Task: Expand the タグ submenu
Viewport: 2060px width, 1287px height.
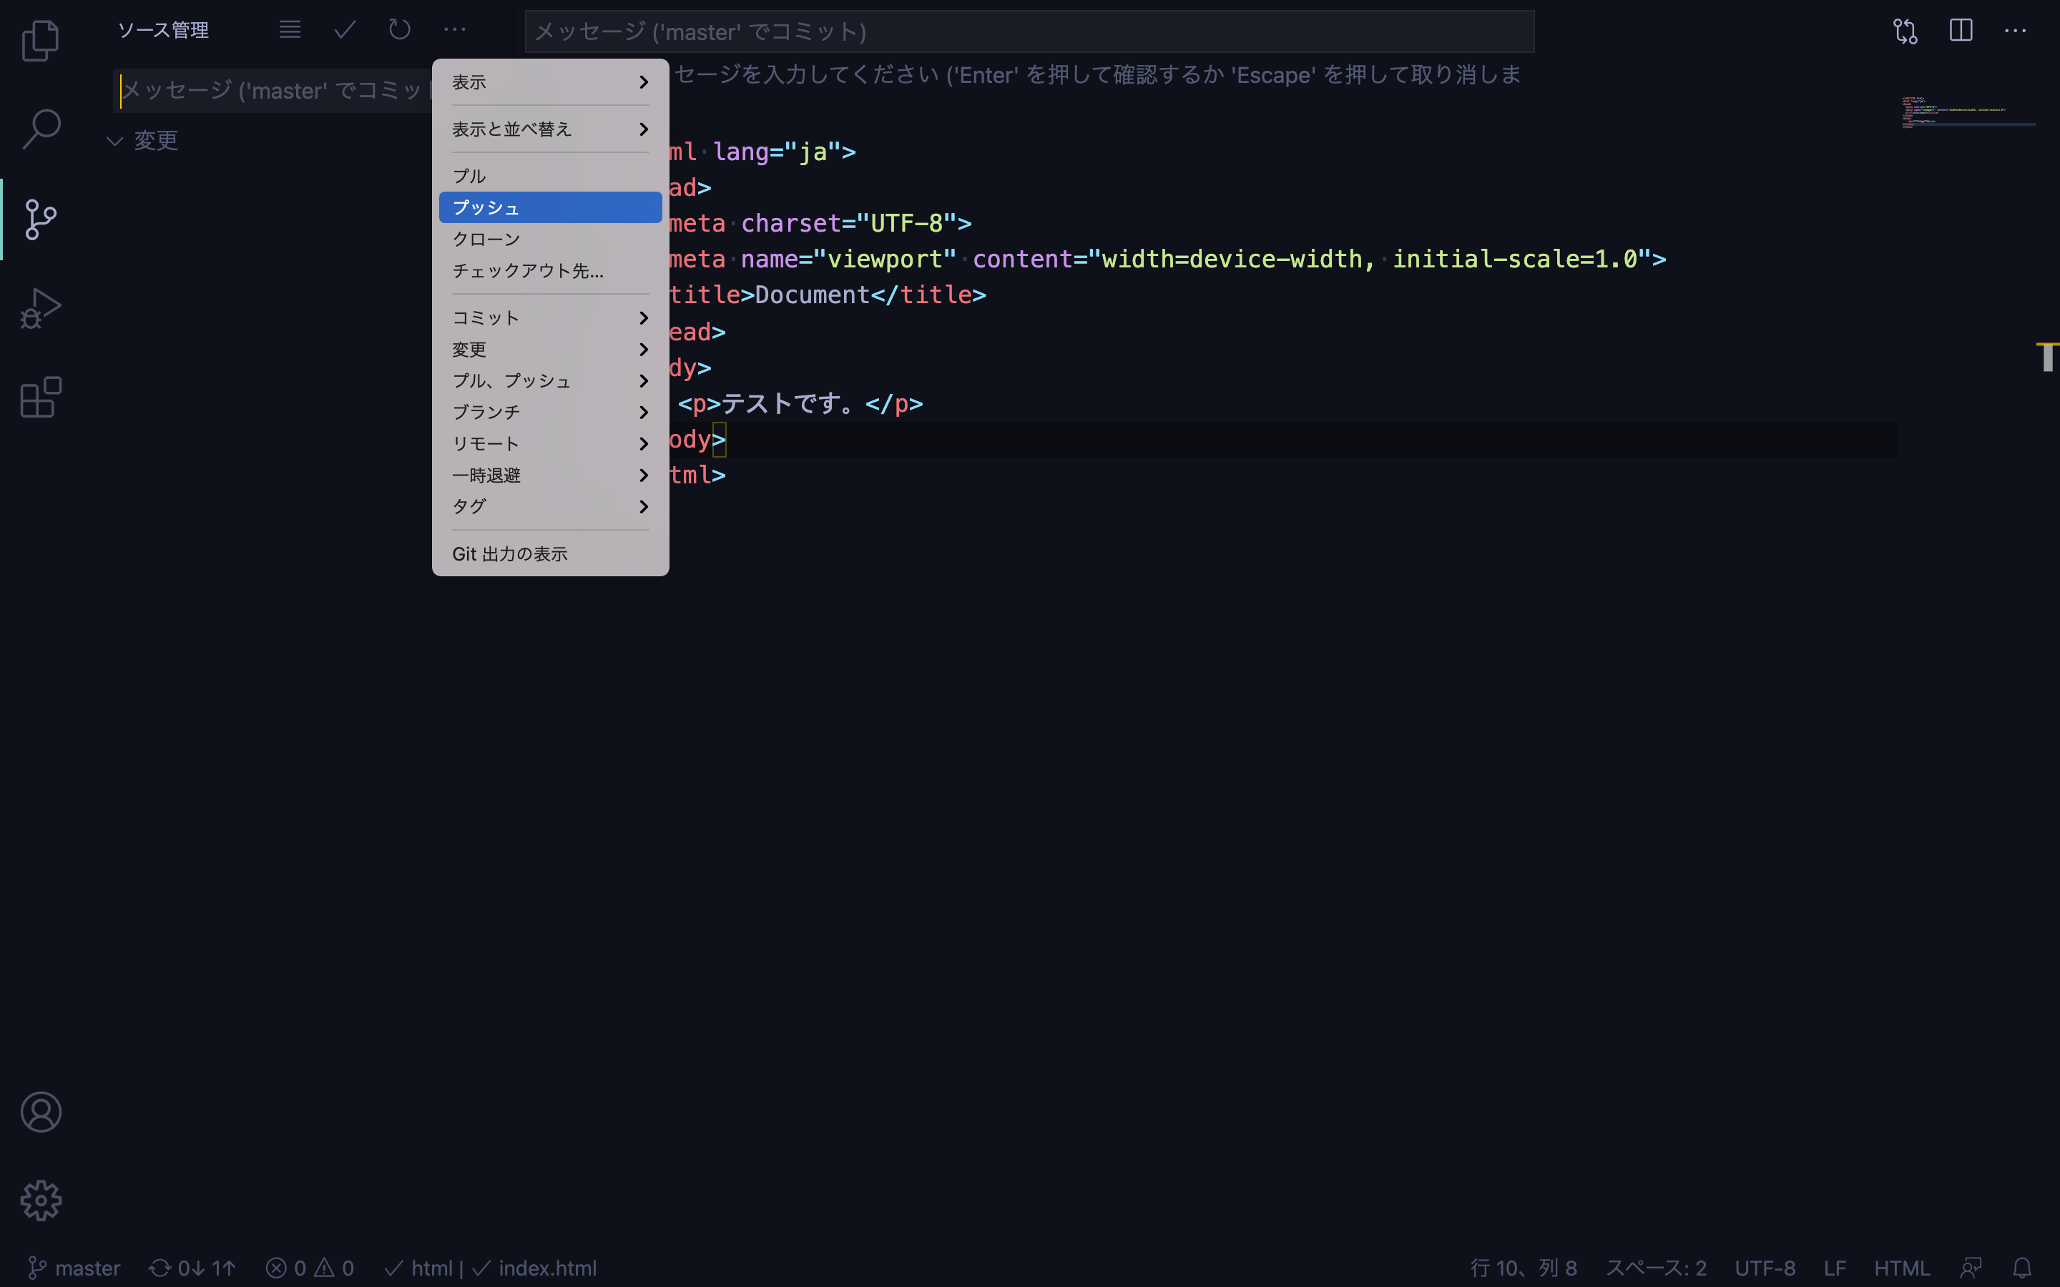Action: tap(550, 506)
